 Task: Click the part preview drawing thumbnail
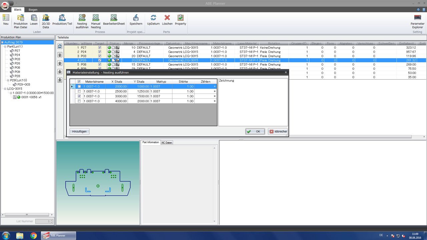pyautogui.click(x=98, y=183)
